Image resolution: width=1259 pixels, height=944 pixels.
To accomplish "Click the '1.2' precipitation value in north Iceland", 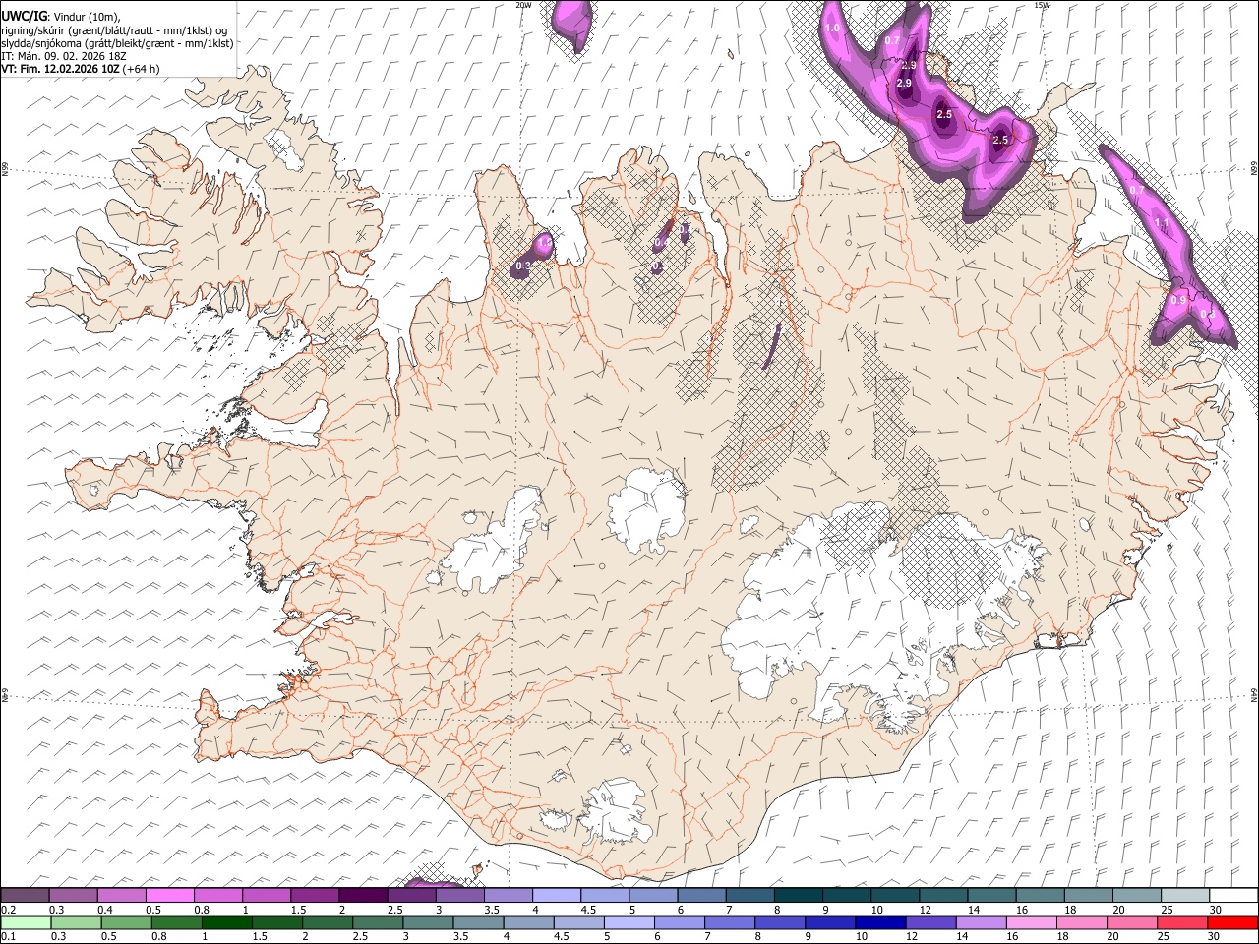I will [x=546, y=242].
